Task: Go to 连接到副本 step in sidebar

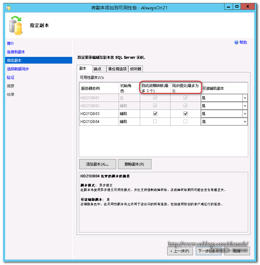Action: [x=16, y=52]
